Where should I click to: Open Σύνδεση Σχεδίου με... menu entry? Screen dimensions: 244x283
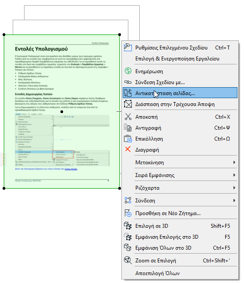[x=180, y=82]
